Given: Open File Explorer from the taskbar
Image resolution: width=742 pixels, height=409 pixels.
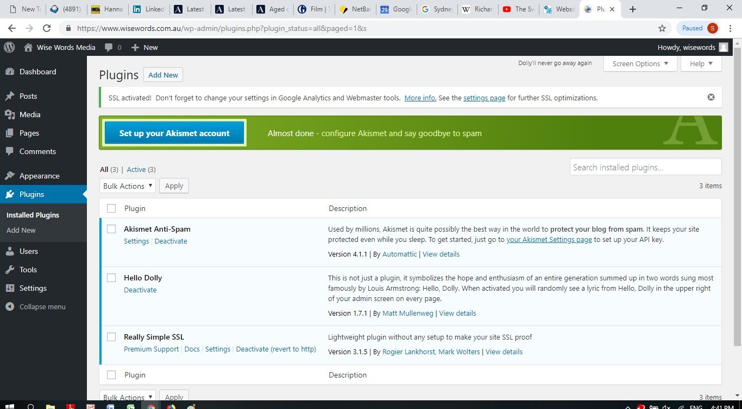Looking at the screenshot, I should 50,406.
